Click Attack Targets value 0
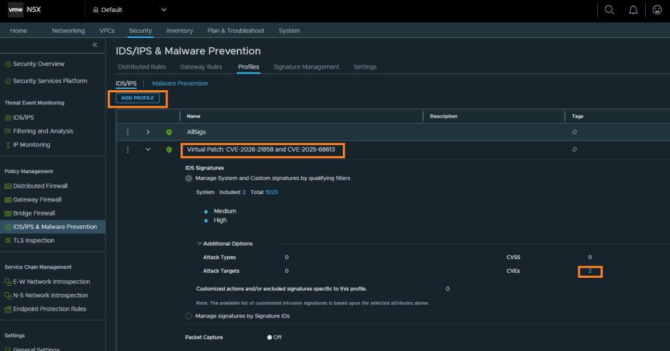670x351 pixels. pos(287,271)
